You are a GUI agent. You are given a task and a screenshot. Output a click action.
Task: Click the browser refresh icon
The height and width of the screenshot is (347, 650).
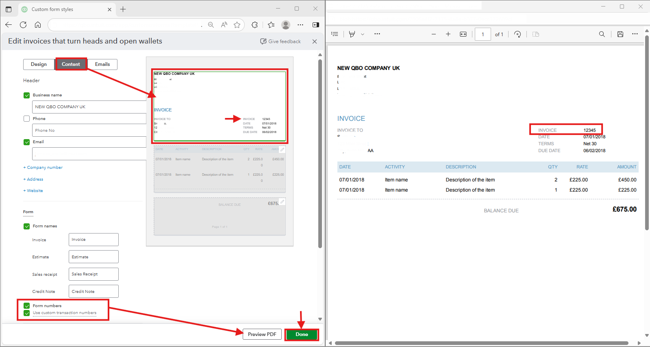pyautogui.click(x=23, y=25)
